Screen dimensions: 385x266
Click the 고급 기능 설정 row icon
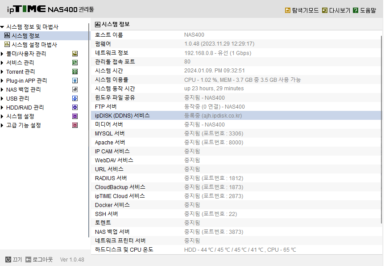(x=75, y=125)
